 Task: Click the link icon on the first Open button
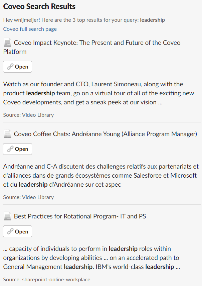pos(10,67)
